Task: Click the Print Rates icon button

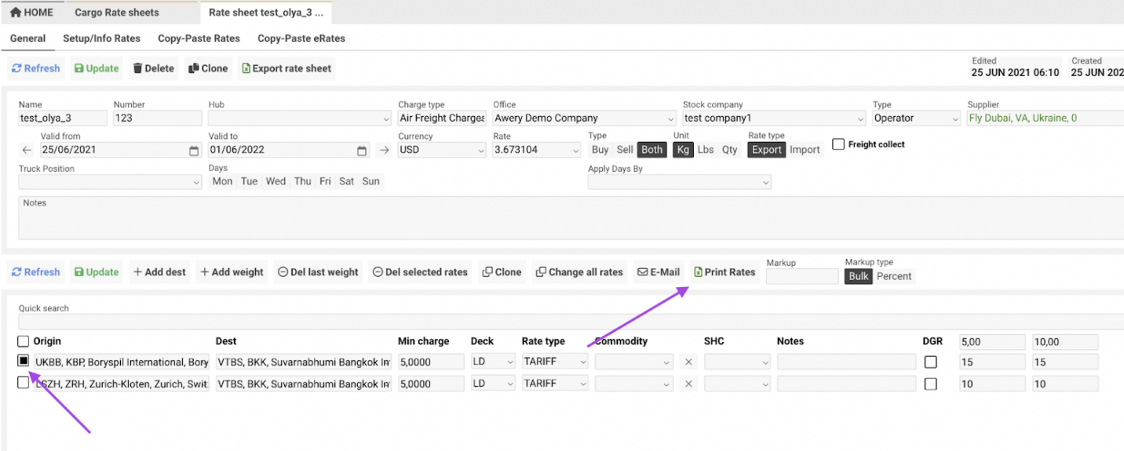Action: point(724,272)
